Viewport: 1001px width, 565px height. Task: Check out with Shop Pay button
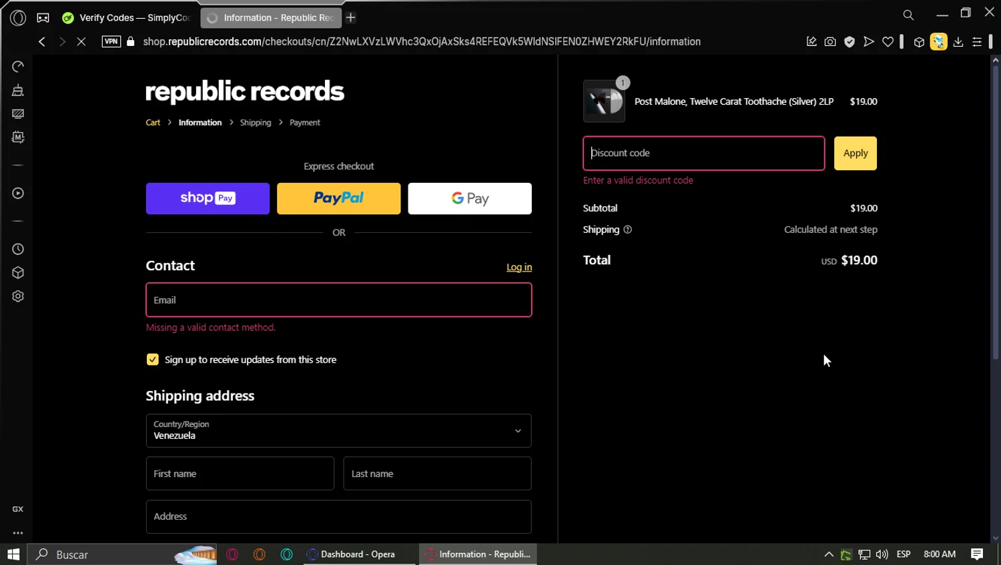pyautogui.click(x=208, y=198)
